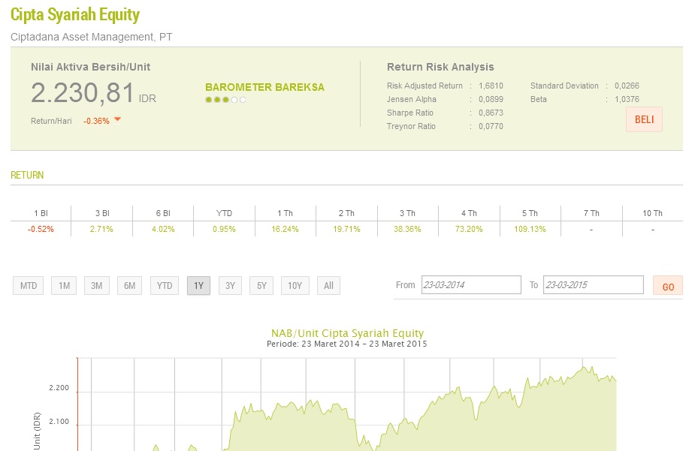
Task: Click Ciptadana Asset Management, PT text
Action: [x=92, y=37]
